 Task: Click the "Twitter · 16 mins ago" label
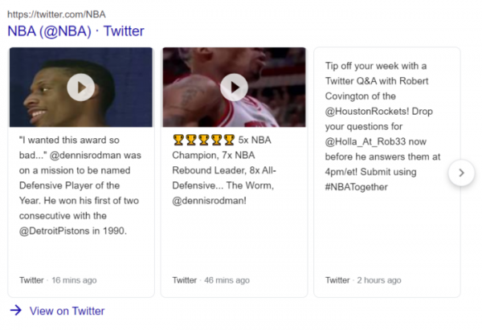tap(58, 280)
